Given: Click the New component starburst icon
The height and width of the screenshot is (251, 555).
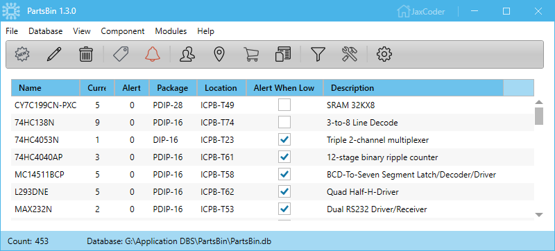Looking at the screenshot, I should pyautogui.click(x=23, y=55).
